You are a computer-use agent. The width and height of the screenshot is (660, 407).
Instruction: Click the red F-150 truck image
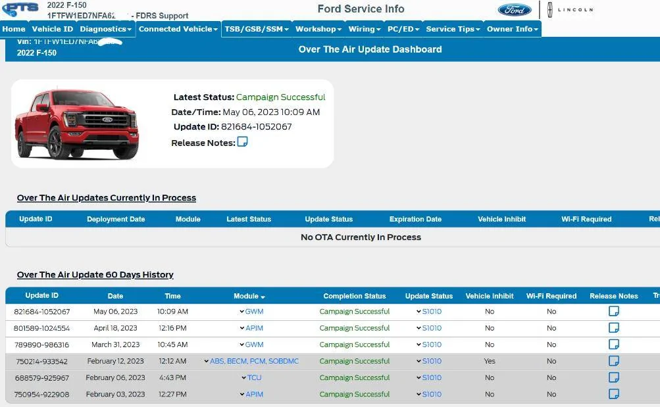(x=76, y=124)
